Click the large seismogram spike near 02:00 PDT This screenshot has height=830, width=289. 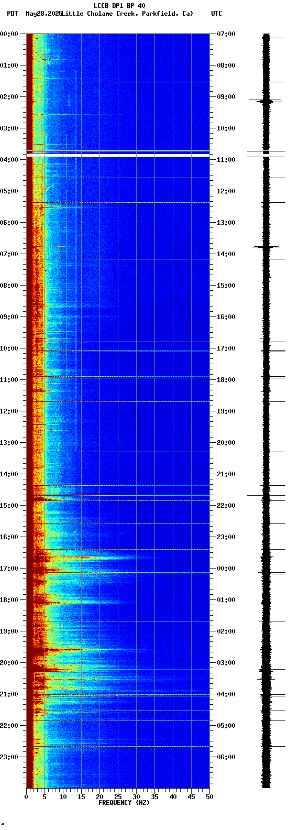[x=266, y=101]
